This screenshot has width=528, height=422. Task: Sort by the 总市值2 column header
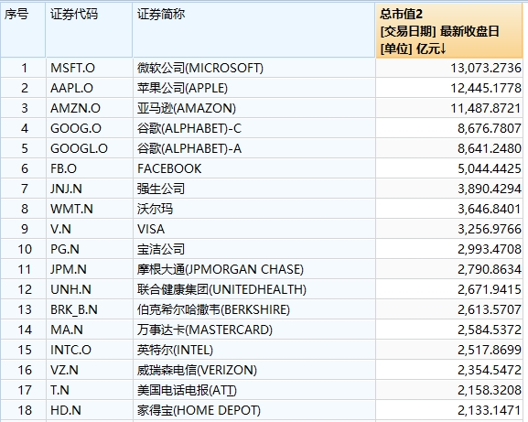tap(449, 30)
